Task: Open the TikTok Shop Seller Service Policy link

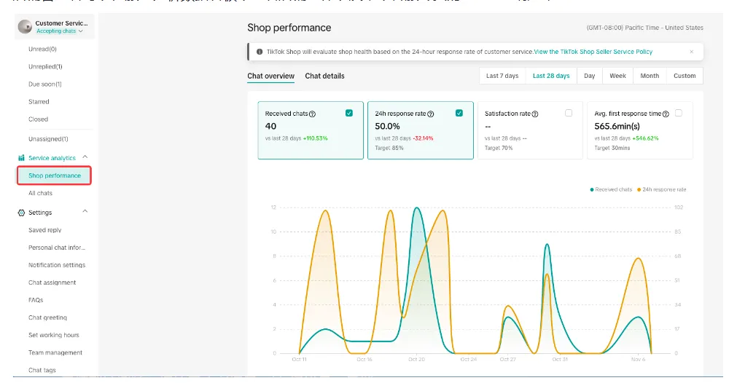Action: tap(593, 52)
